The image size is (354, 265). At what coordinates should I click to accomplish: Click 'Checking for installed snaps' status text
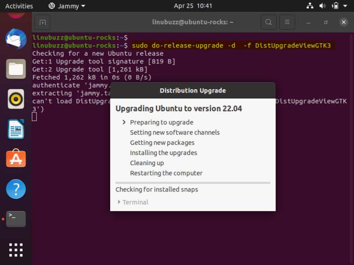tap(157, 190)
